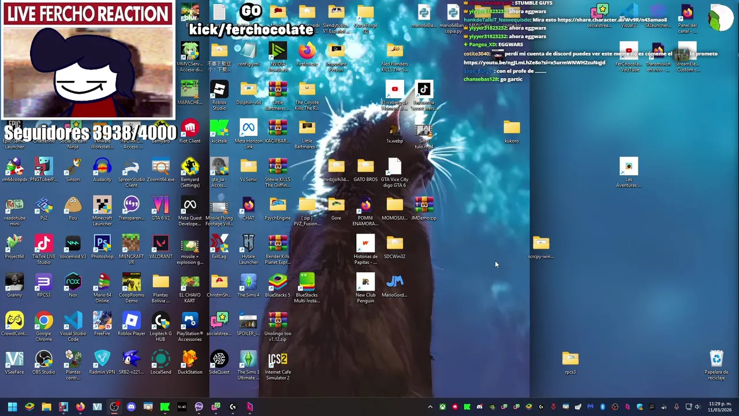
Task: Select the Firefox.exe desktop shortcut
Action: click(x=307, y=54)
